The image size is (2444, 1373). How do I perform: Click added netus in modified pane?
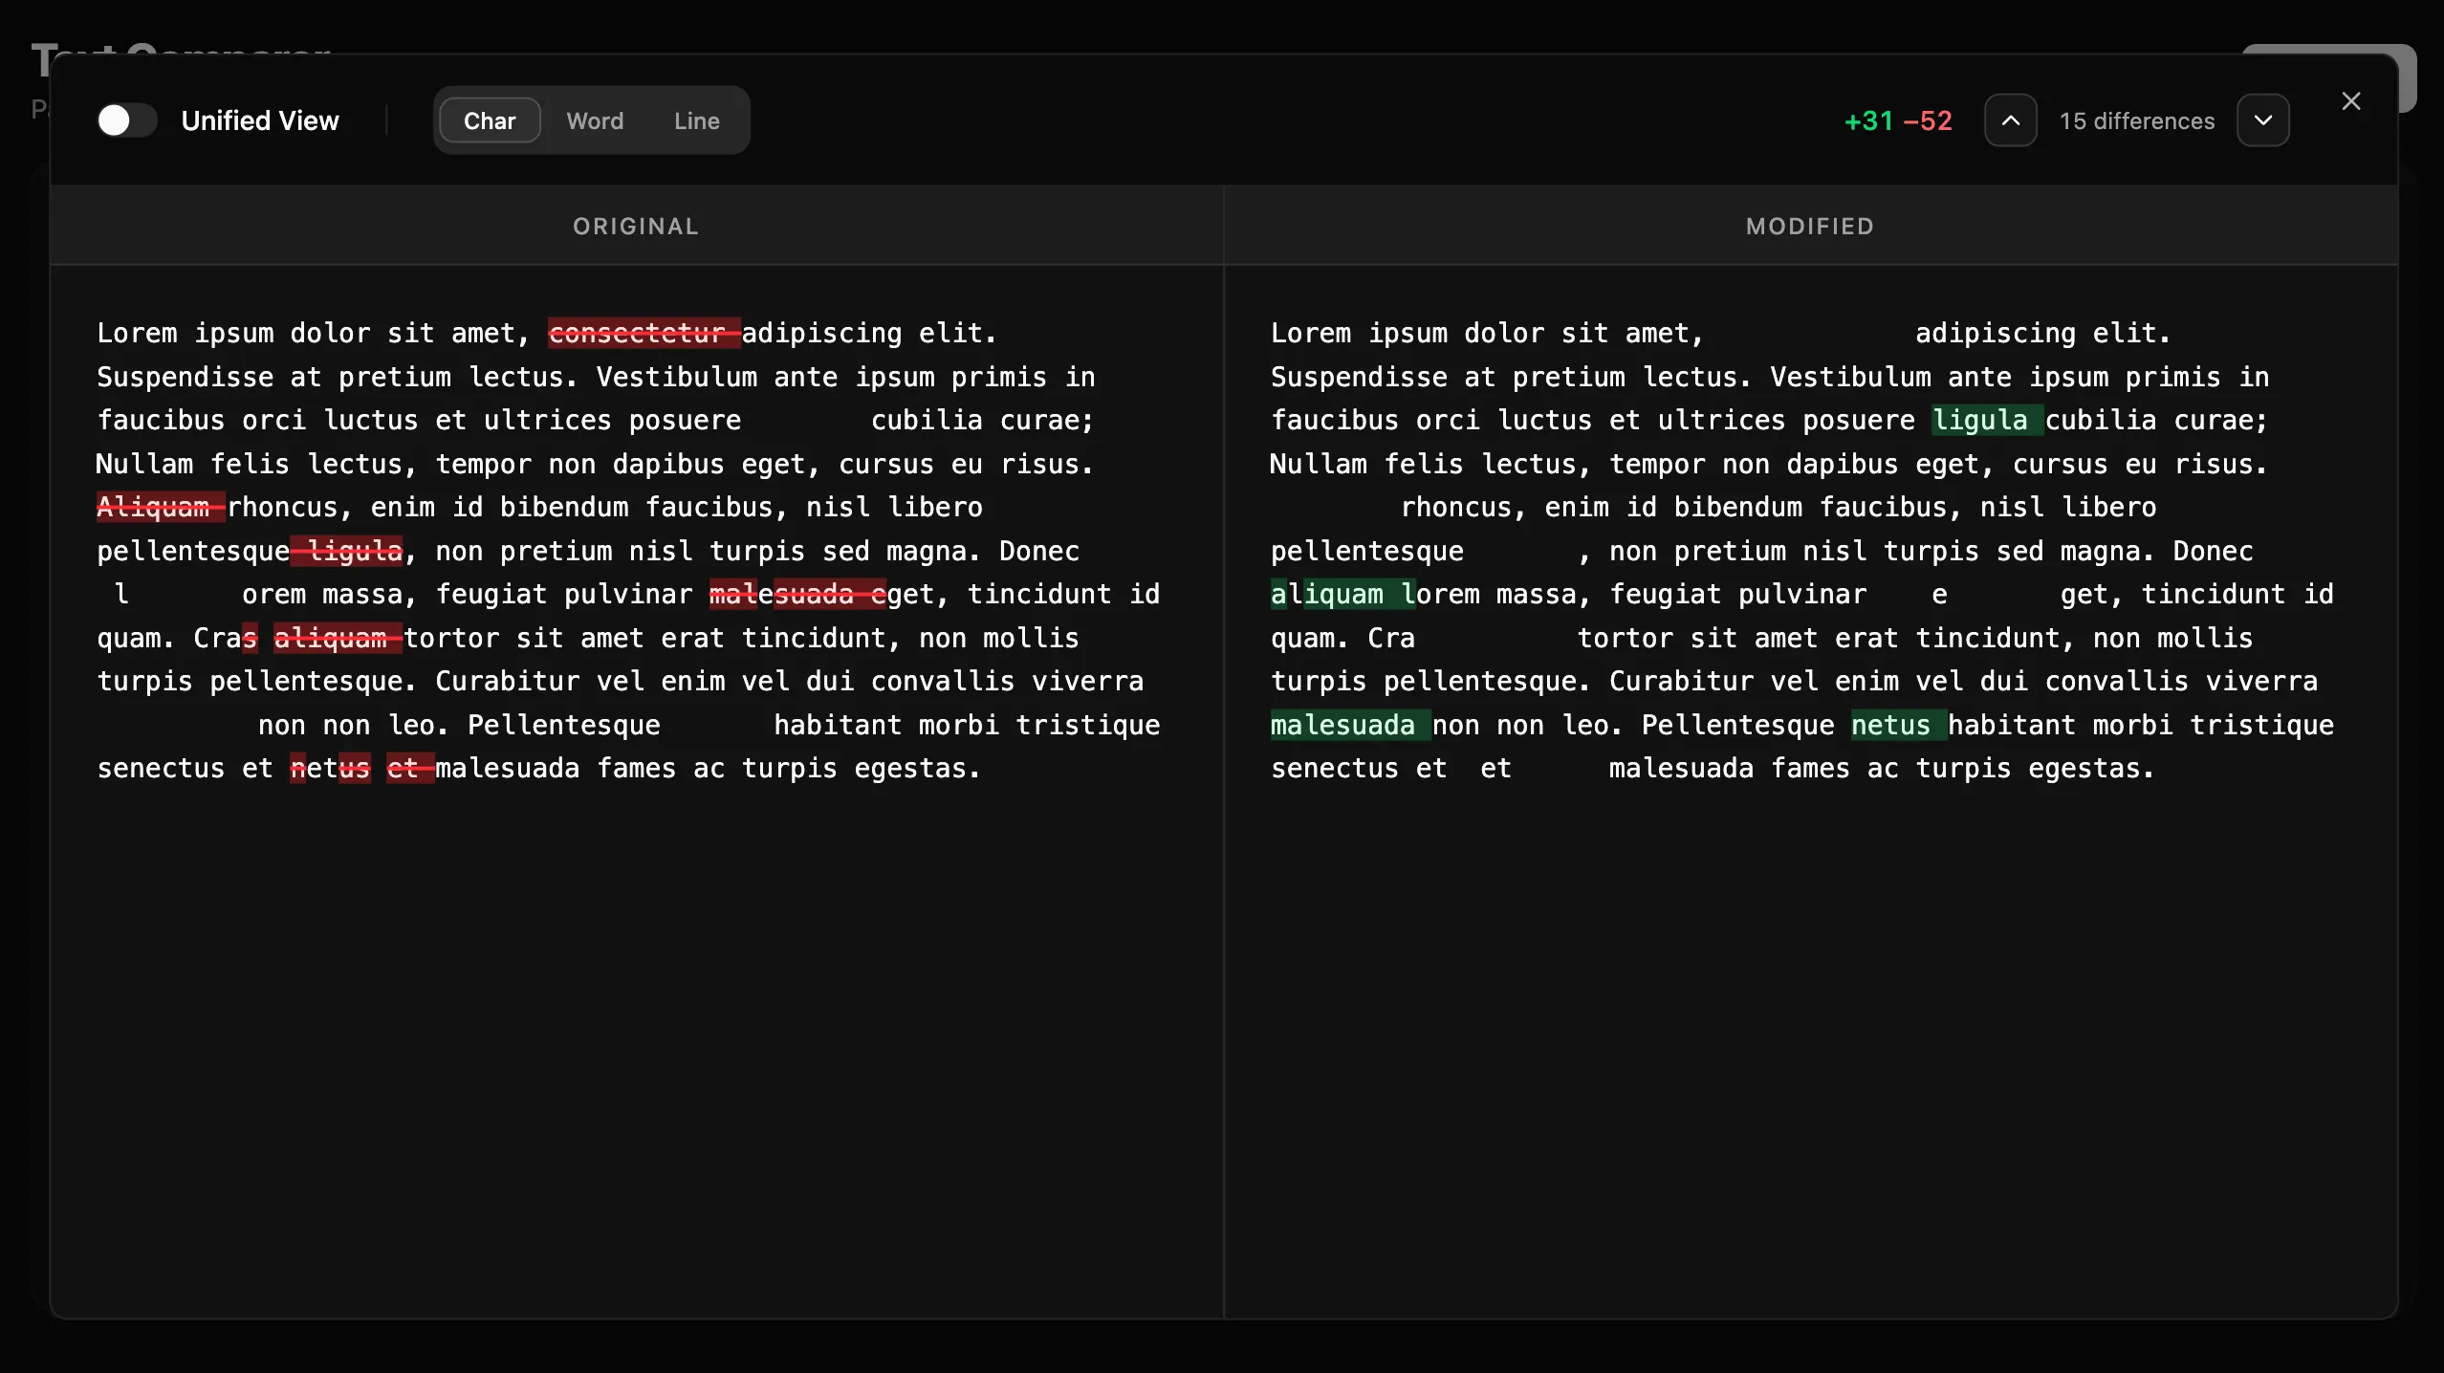coord(1899,725)
